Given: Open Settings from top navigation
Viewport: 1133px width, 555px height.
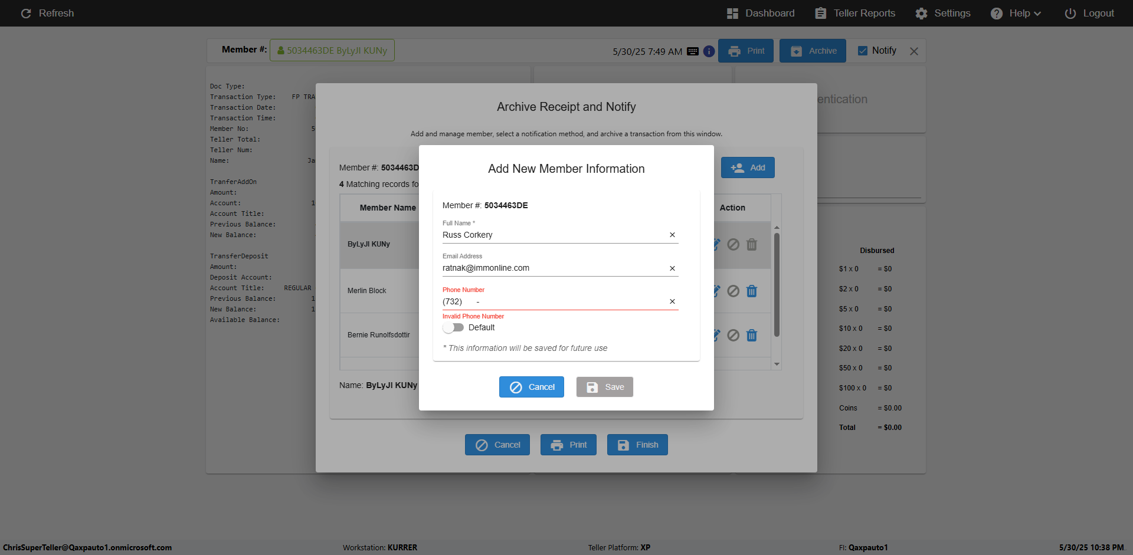Looking at the screenshot, I should coord(943,13).
